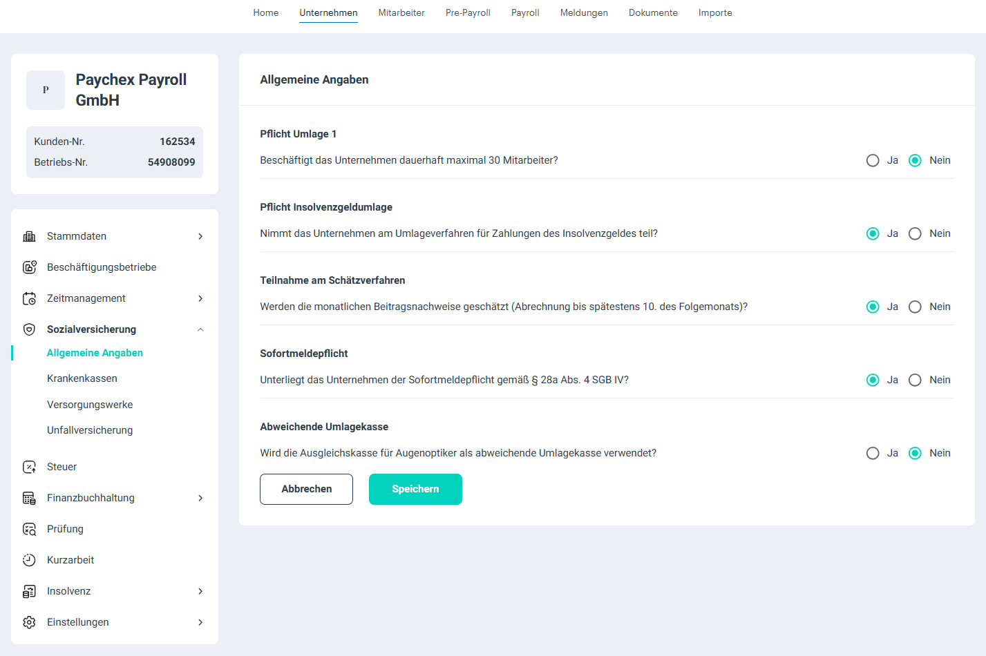
Task: Click the Stammdaten building icon
Action: (29, 236)
